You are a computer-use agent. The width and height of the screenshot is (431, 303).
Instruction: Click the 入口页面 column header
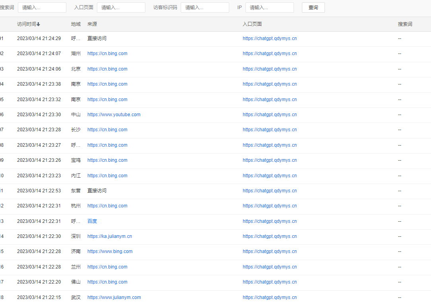252,24
